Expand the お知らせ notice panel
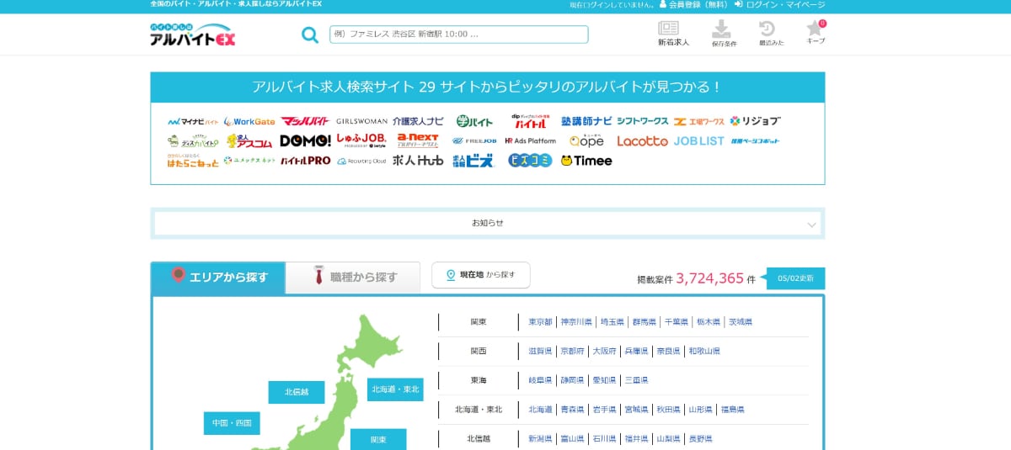Viewport: 1011px width, 450px height. click(x=488, y=224)
